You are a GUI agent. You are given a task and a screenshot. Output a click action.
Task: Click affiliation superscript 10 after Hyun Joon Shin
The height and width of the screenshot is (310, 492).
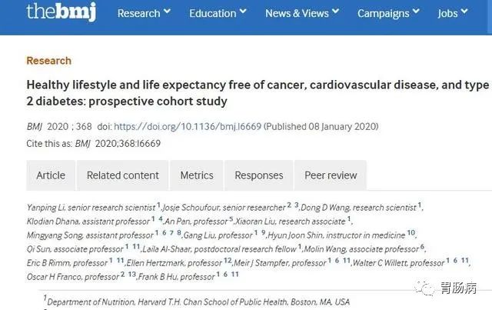[x=411, y=233]
